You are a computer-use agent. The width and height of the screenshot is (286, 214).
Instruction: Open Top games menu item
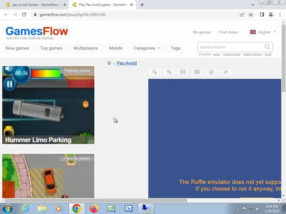click(x=51, y=48)
